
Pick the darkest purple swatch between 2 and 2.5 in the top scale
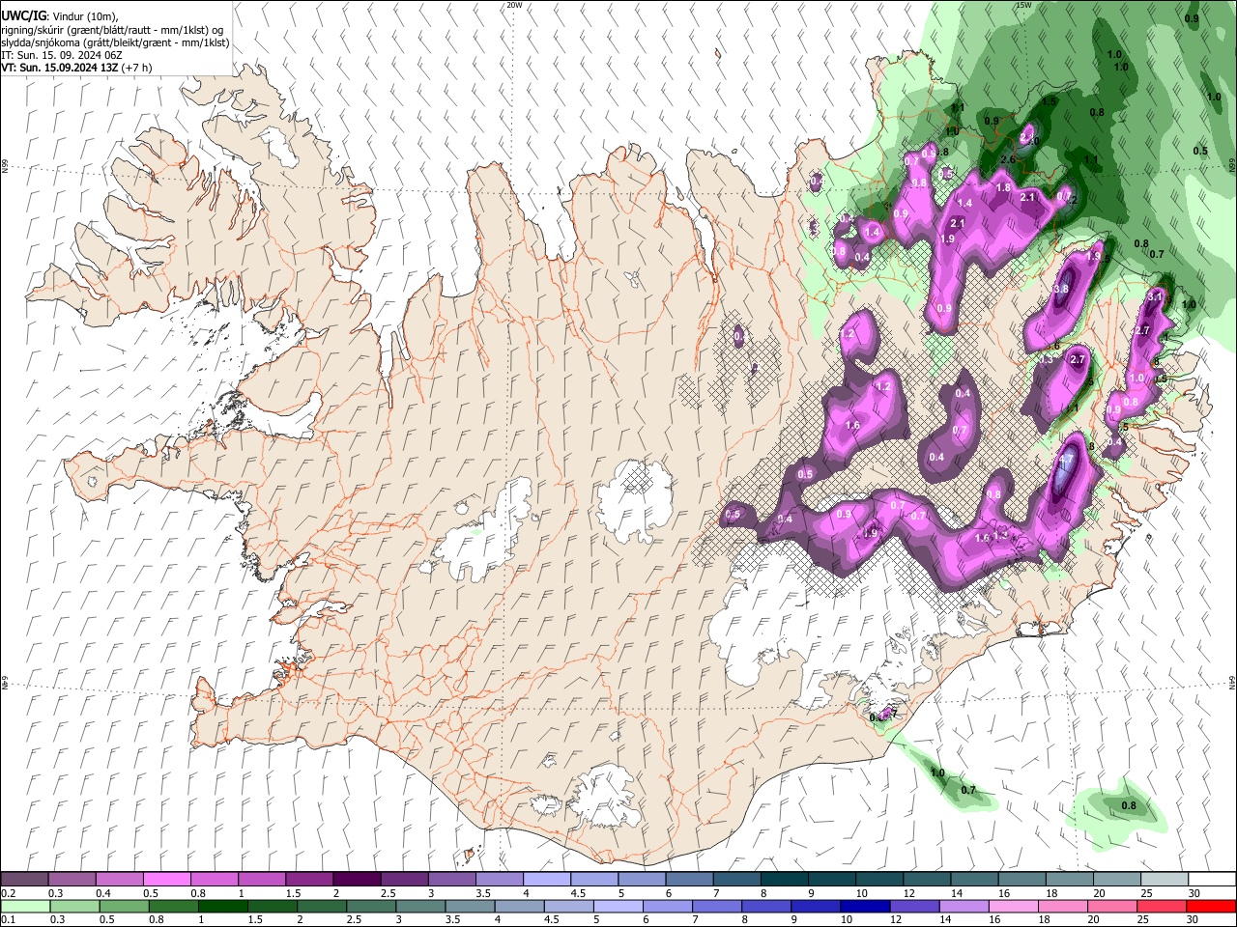[x=357, y=880]
